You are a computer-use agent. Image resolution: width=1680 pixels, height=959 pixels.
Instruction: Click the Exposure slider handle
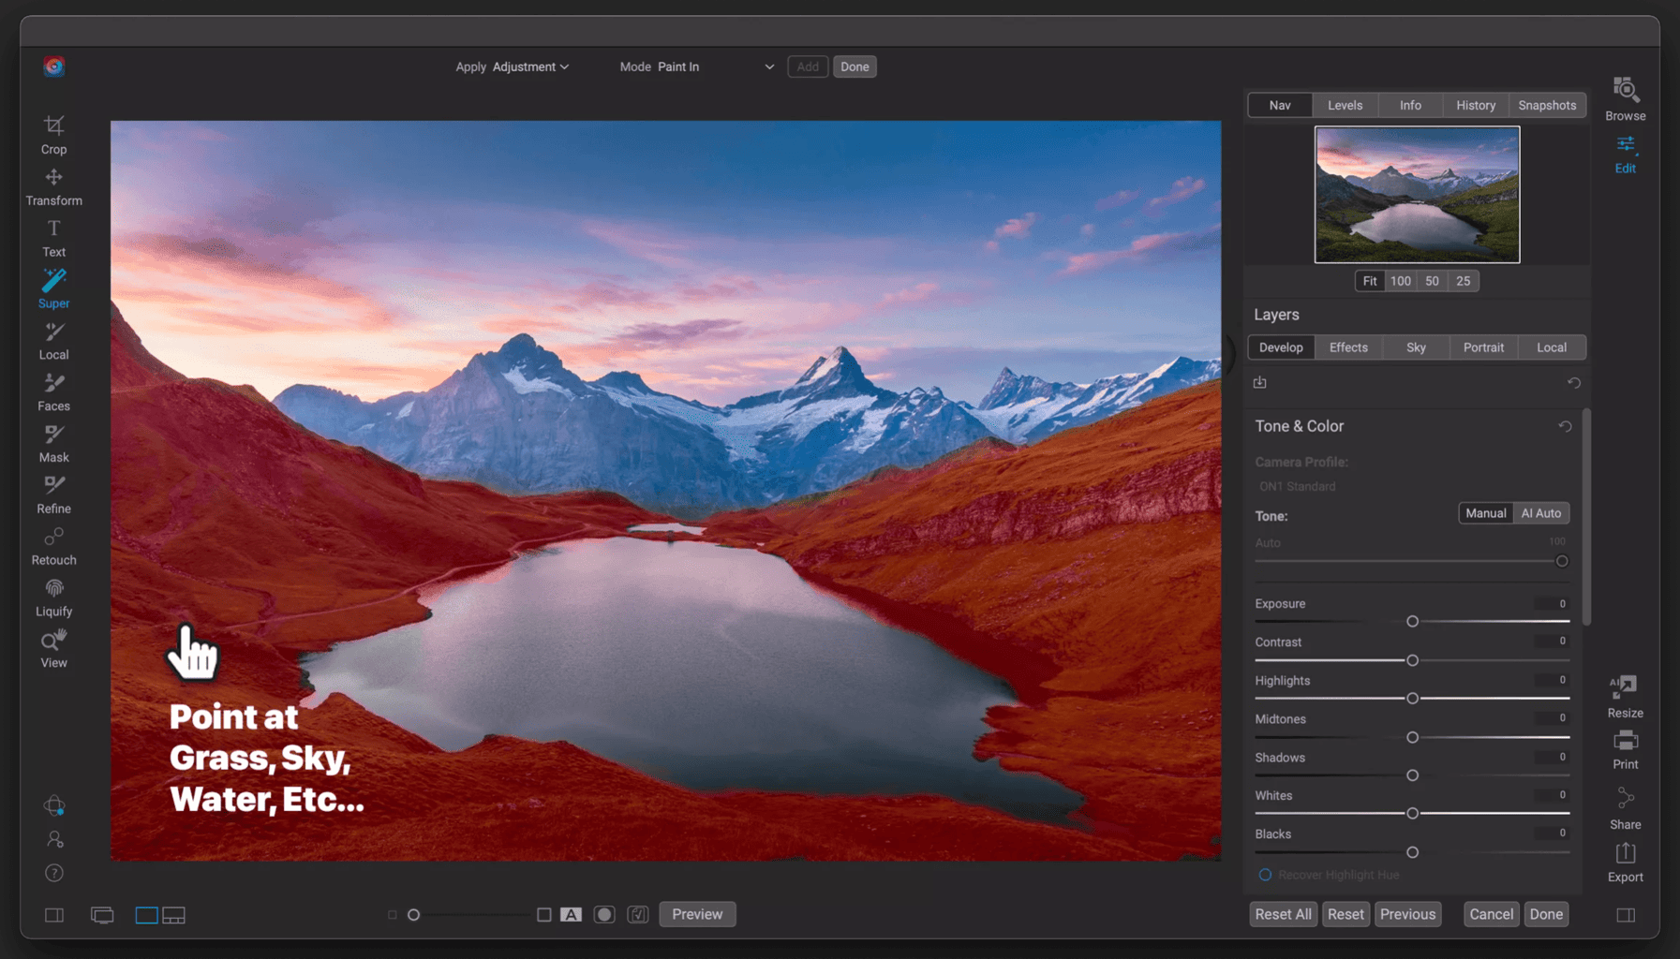tap(1412, 622)
